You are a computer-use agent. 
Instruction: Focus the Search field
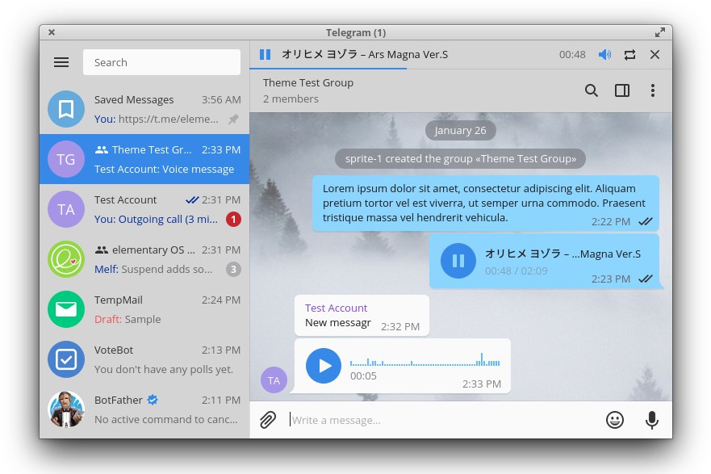pos(161,62)
